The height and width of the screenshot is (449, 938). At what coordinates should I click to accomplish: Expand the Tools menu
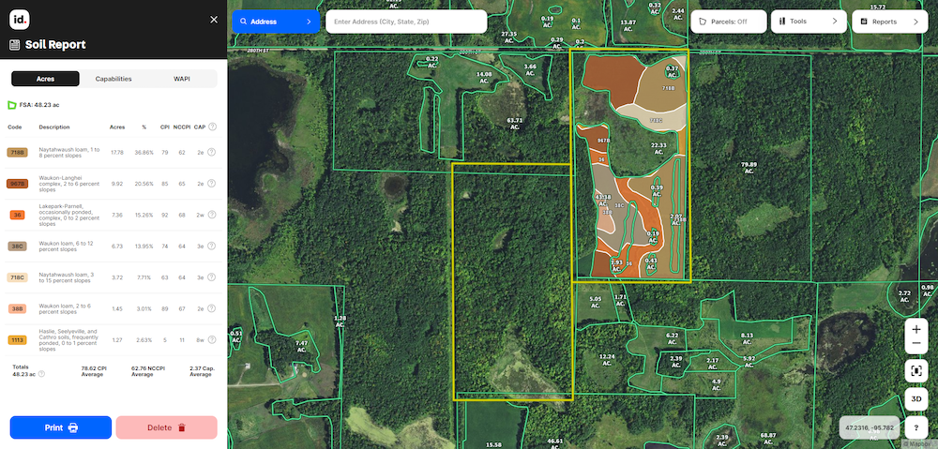[808, 22]
